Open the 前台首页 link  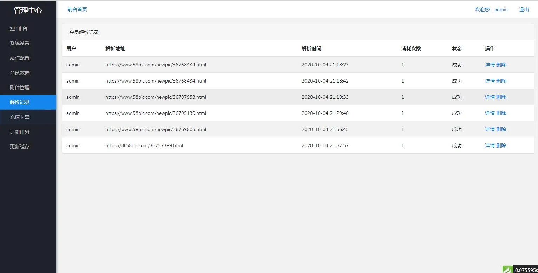pos(77,9)
